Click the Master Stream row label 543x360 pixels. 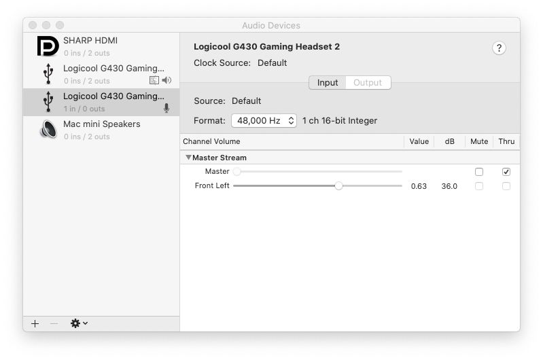coord(220,158)
